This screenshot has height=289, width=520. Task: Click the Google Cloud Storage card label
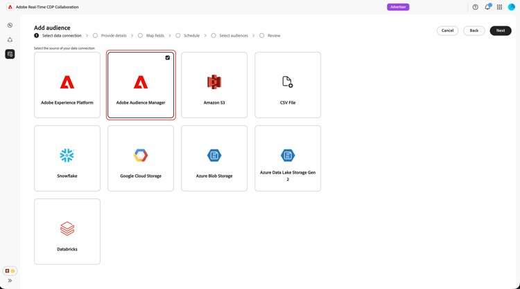click(141, 176)
